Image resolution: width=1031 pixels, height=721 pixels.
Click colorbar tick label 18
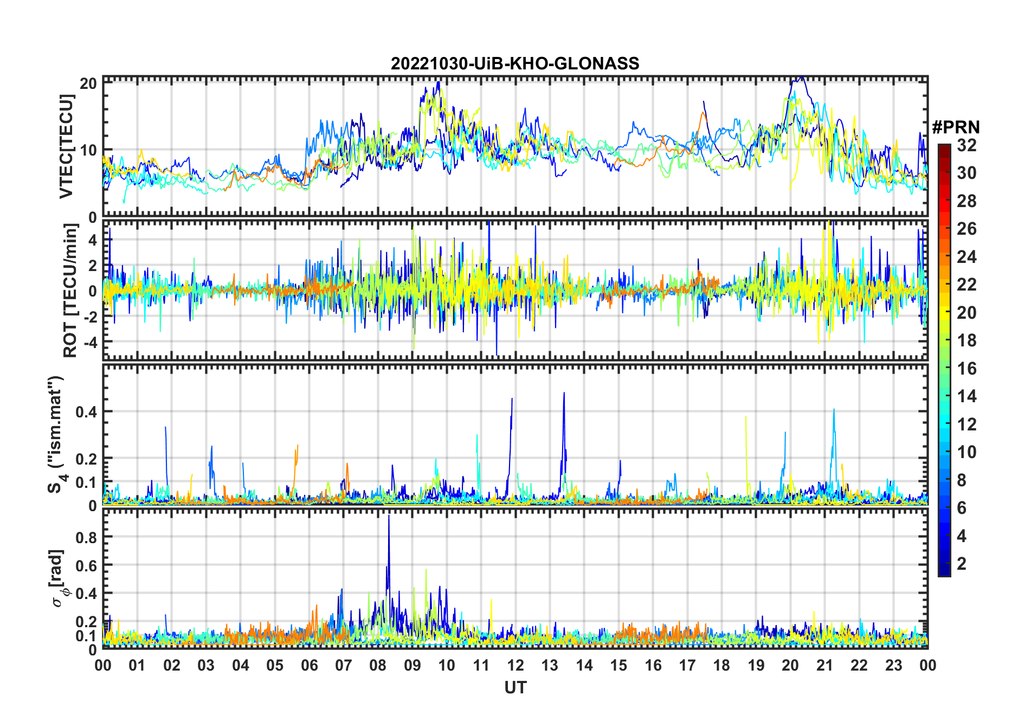click(967, 340)
